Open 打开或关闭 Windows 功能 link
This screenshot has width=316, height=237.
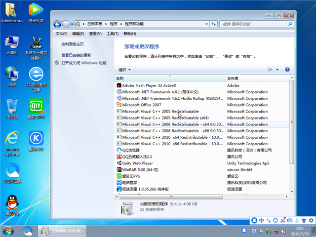pyautogui.click(x=83, y=63)
